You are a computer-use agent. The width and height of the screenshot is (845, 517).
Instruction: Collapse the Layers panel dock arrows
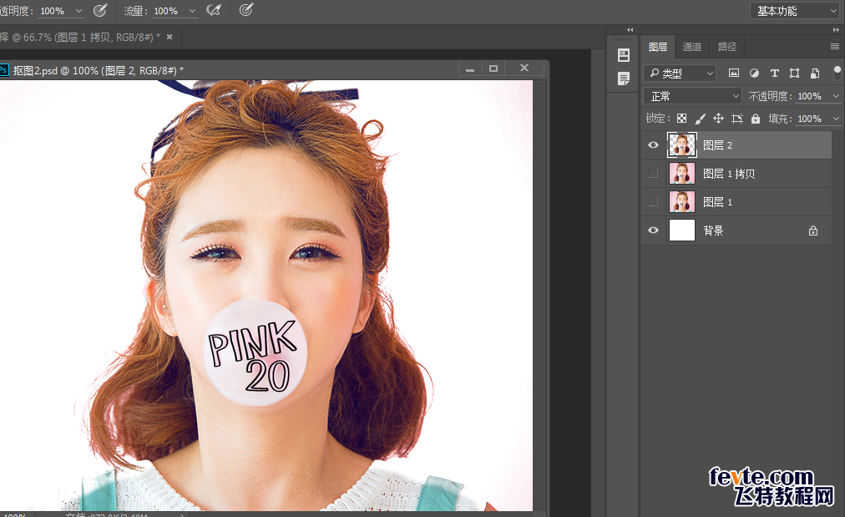click(836, 30)
